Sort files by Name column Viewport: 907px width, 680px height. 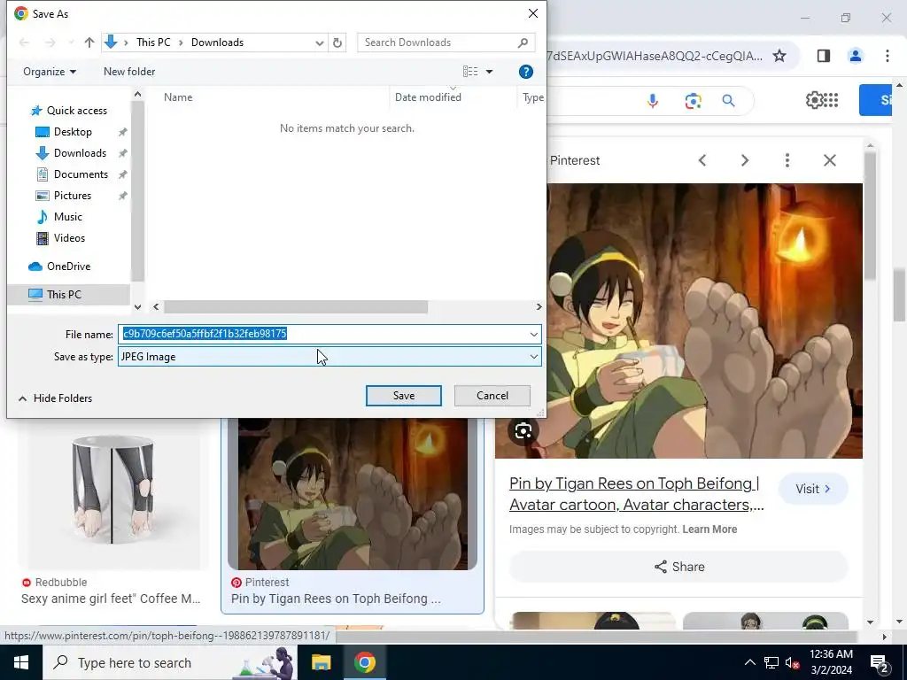177,97
